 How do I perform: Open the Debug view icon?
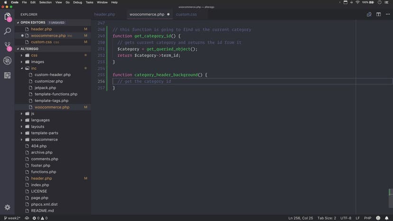[x=7, y=61]
